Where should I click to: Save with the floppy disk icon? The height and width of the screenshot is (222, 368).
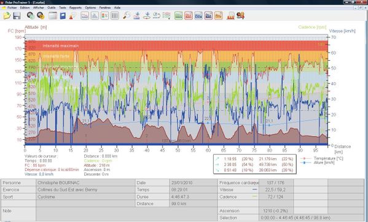[x=17, y=16]
